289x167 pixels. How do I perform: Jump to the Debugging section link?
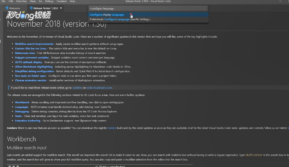22,112
